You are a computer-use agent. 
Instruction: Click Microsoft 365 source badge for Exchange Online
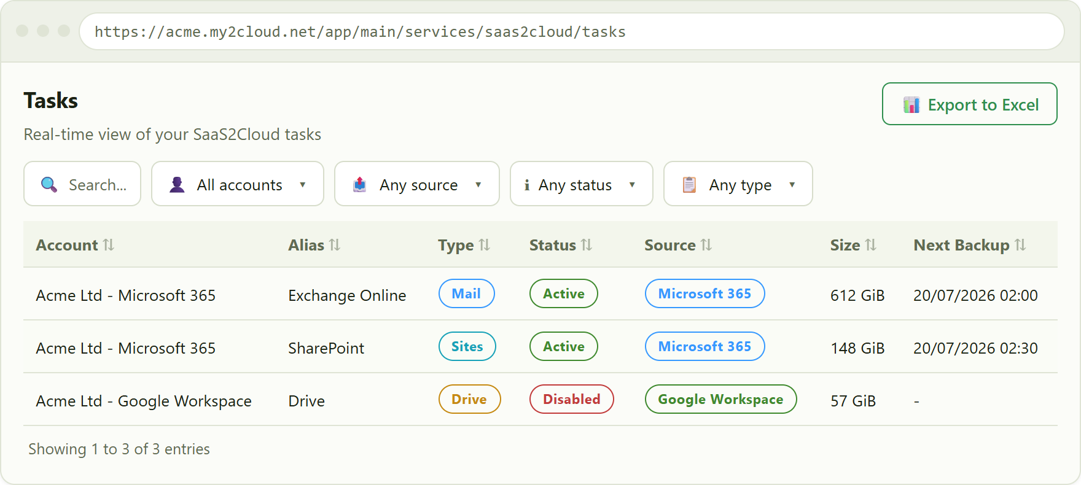(x=704, y=293)
